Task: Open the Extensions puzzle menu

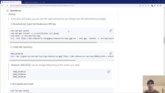Action: (x=155, y=6)
